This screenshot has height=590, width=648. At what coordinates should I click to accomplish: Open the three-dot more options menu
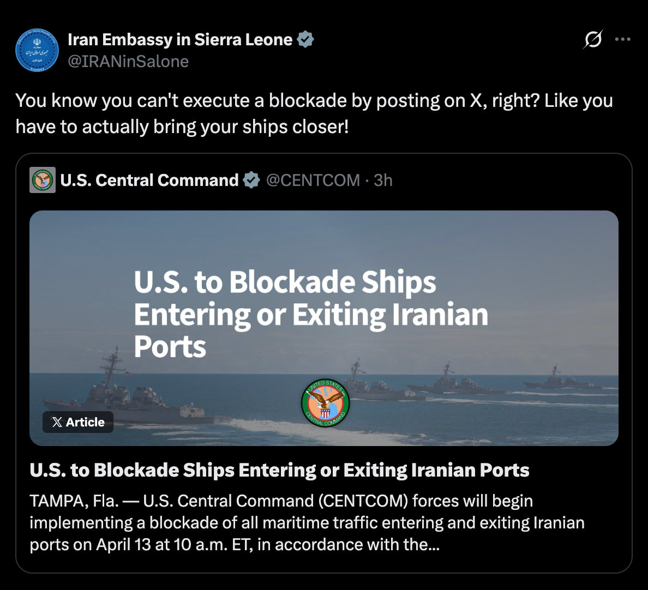622,39
